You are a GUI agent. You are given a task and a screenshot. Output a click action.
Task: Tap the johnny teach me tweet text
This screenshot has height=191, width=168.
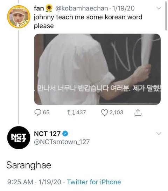(x=88, y=21)
